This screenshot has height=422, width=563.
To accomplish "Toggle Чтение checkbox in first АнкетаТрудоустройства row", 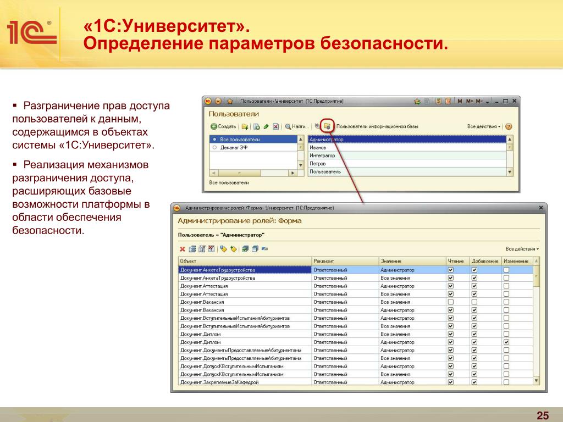I will click(x=451, y=270).
